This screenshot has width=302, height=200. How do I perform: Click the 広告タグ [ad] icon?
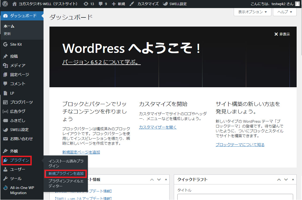(x=5, y=111)
